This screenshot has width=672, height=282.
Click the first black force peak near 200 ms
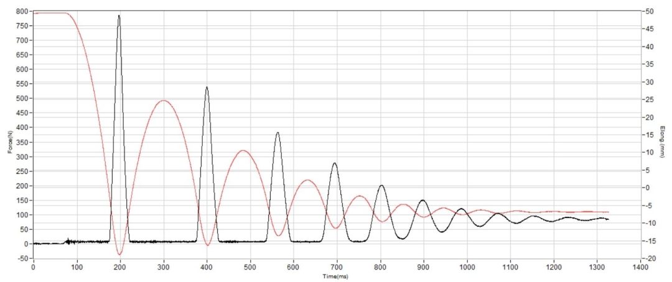(x=119, y=16)
